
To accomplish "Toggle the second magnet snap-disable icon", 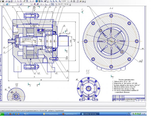I will click(38, 4).
